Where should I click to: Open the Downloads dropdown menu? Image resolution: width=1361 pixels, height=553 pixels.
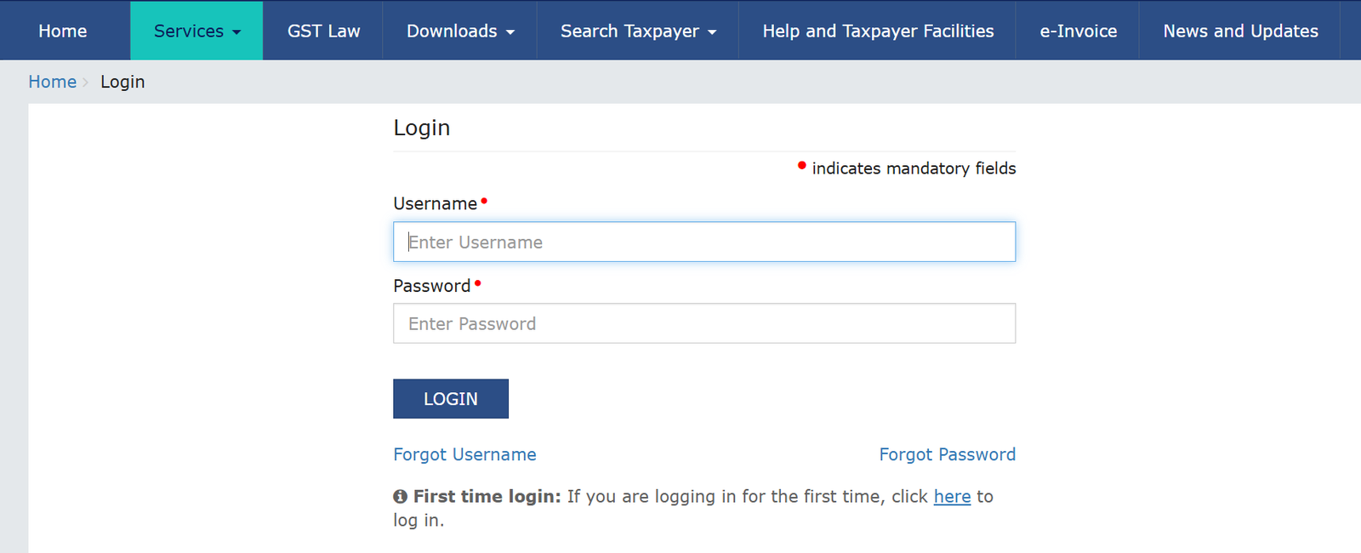coord(460,31)
